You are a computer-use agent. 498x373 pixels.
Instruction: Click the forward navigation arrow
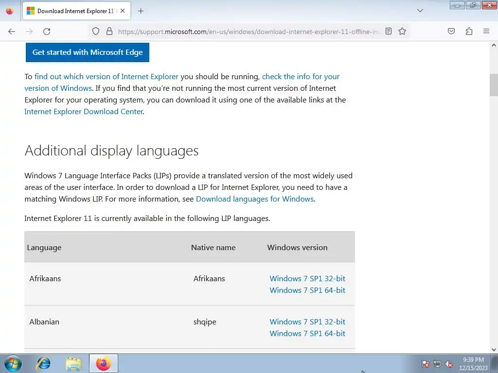[x=29, y=32]
